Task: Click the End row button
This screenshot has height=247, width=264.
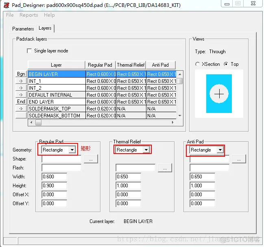Action: (x=21, y=102)
